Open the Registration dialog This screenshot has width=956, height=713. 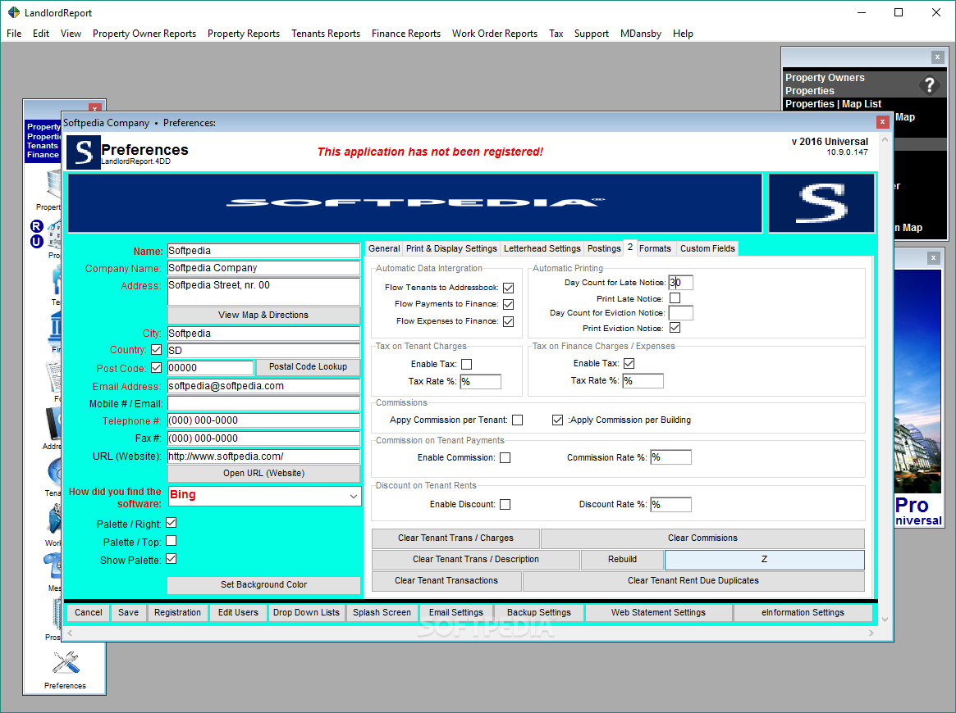(177, 612)
